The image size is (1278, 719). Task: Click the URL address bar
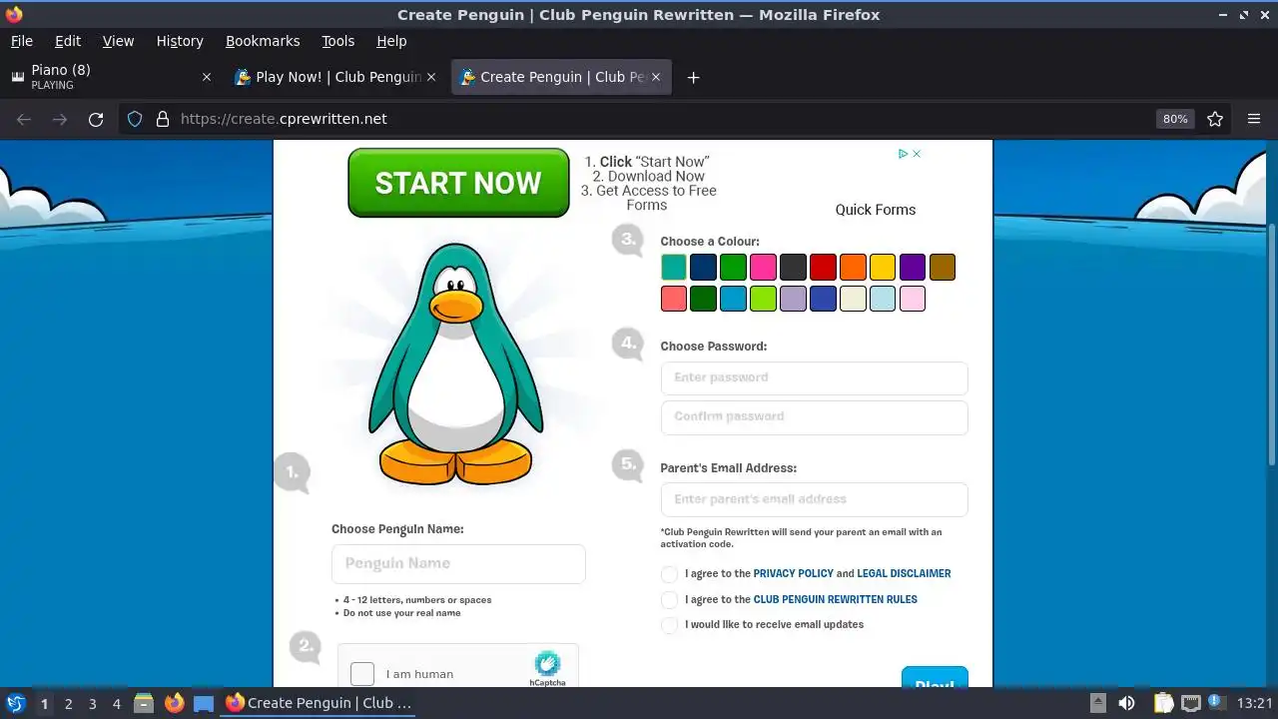659,119
